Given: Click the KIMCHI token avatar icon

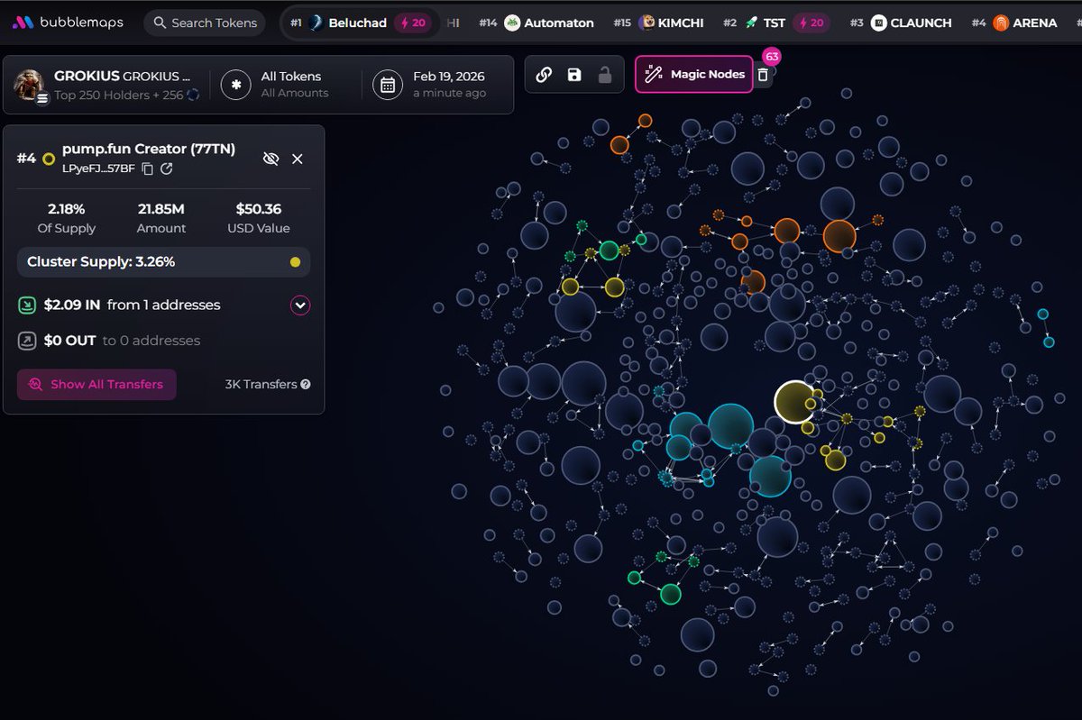Looking at the screenshot, I should tap(647, 23).
